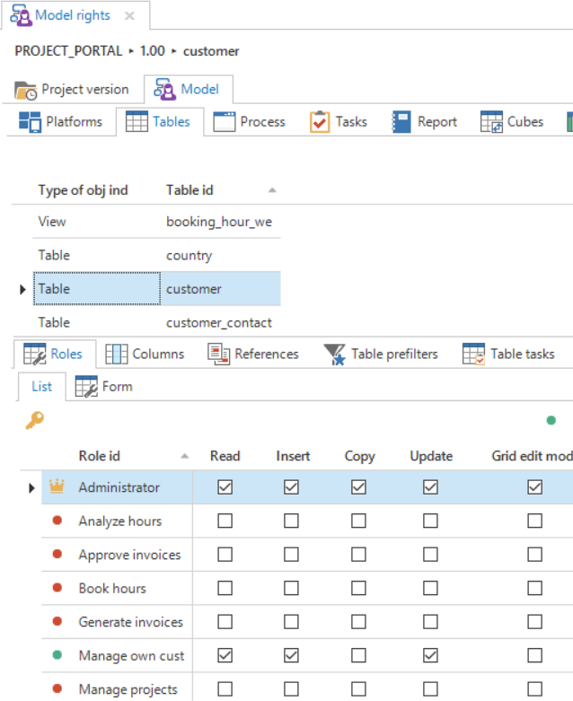Switch to the Columns tab
This screenshot has height=701, width=573.
[145, 355]
